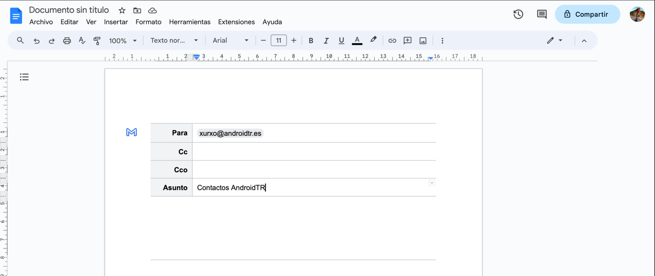Open the Google Docs home icon
The height and width of the screenshot is (276, 655).
[16, 16]
